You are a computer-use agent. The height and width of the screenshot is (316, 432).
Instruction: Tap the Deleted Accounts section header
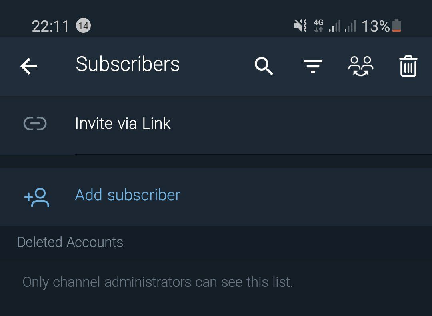[70, 242]
